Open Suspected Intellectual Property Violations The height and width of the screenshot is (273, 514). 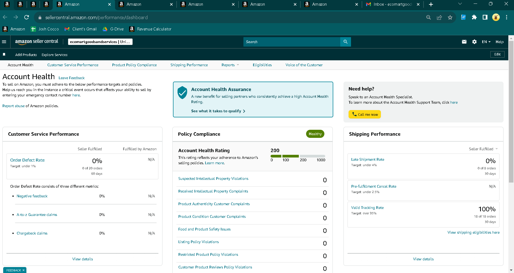[x=213, y=178]
